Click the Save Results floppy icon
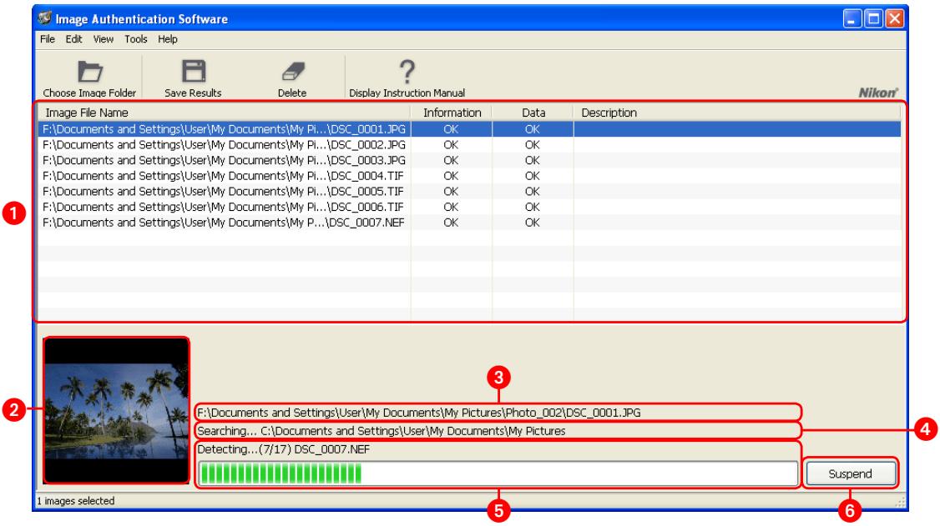Viewport: 940px width, 526px height. (194, 71)
